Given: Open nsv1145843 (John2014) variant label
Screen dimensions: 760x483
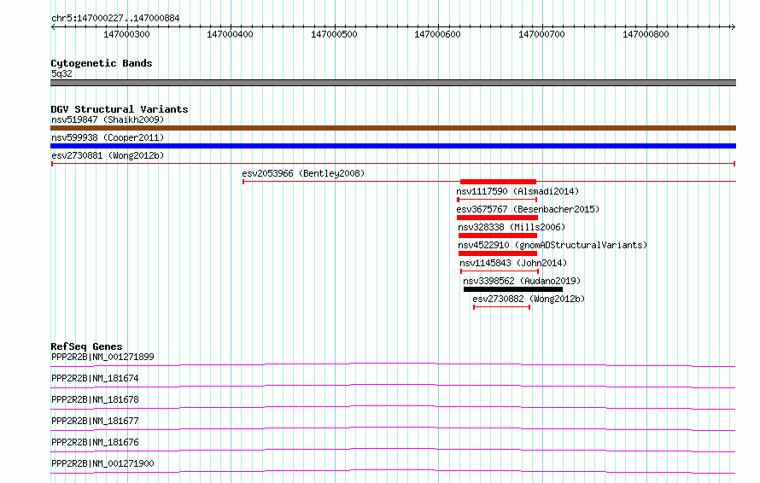Looking at the screenshot, I should (513, 263).
